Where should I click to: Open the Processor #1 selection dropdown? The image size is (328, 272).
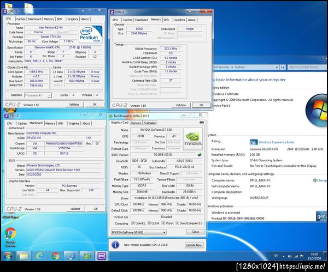coord(38,95)
